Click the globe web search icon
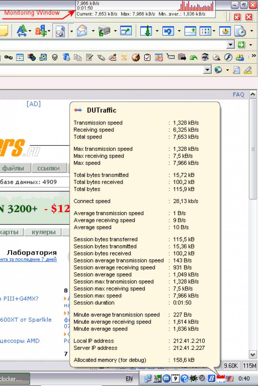 click(x=218, y=70)
